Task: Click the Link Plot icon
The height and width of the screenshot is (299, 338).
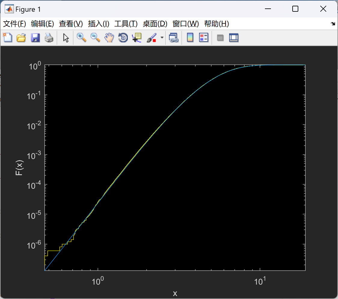Action: tap(174, 38)
